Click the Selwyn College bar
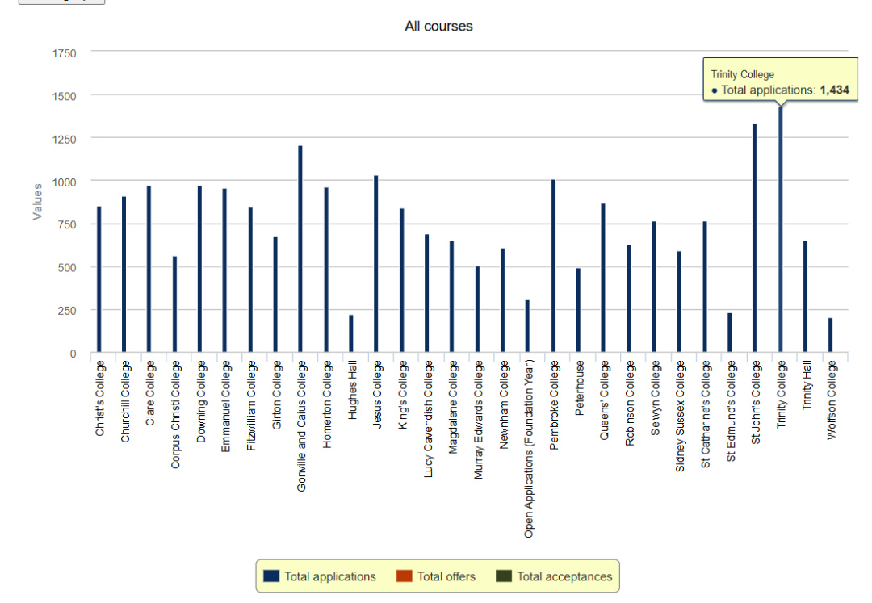The image size is (872, 603). coord(654,287)
